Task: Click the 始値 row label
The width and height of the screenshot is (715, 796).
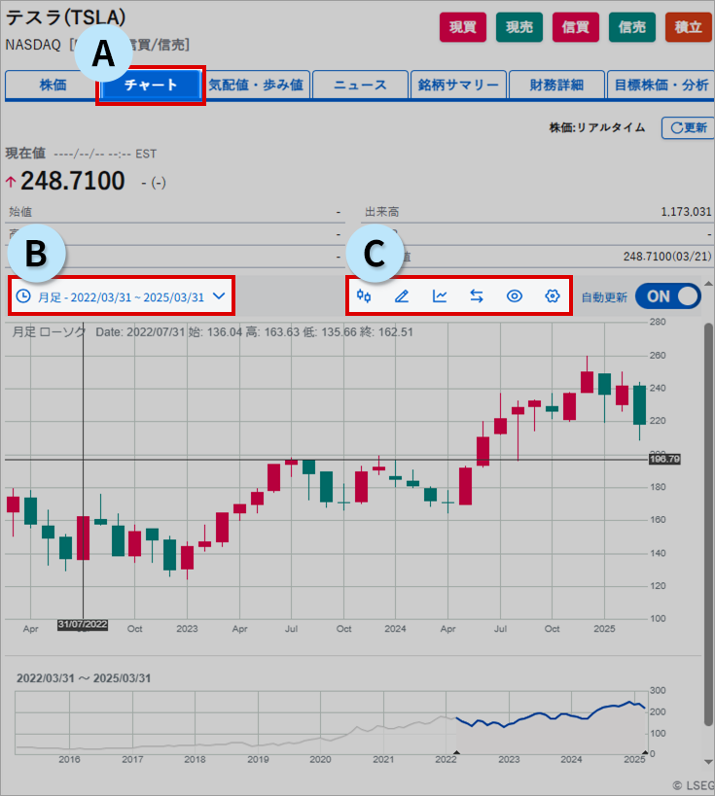Action: point(20,212)
